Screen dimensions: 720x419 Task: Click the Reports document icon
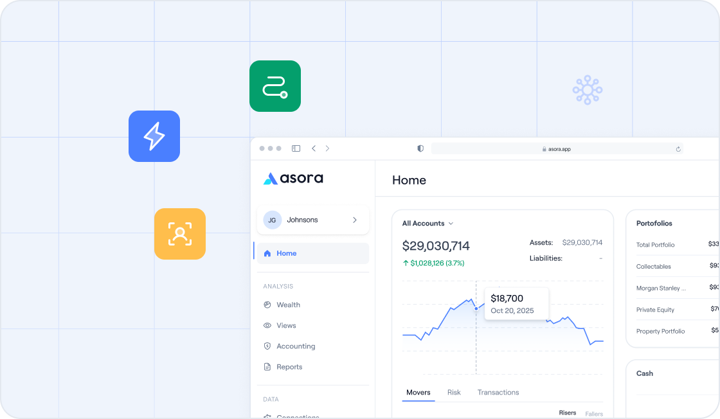[267, 367]
